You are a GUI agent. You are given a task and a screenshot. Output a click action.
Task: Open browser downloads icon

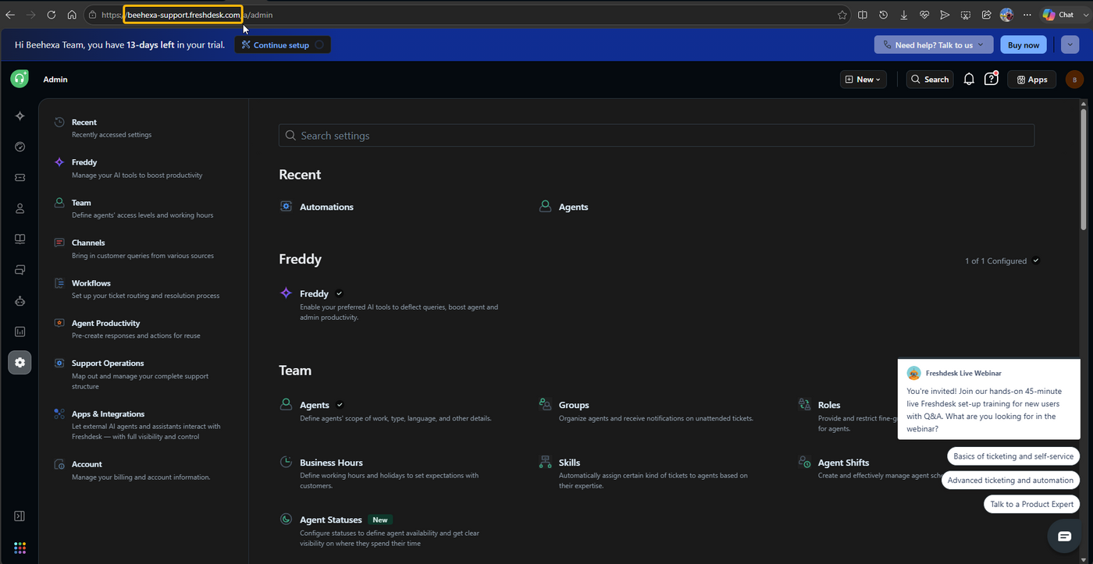pos(903,15)
